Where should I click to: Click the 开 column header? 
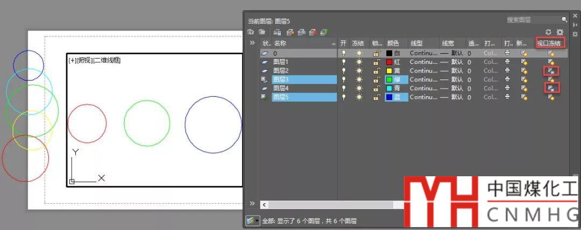click(x=343, y=44)
